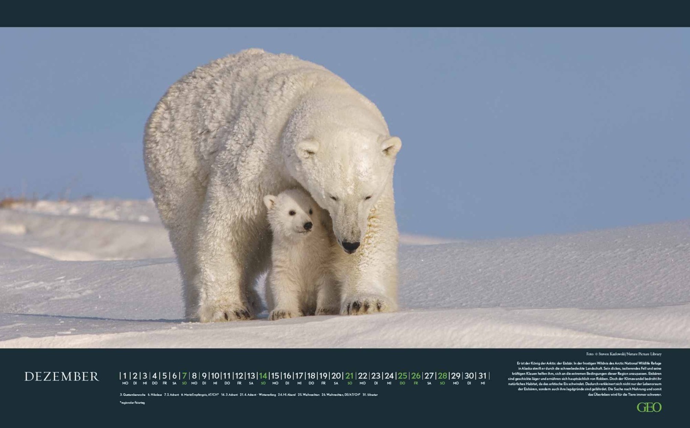The height and width of the screenshot is (428, 690).
Task: Click the '3. Quatemberwoche' holiday note
Action: pos(133,395)
